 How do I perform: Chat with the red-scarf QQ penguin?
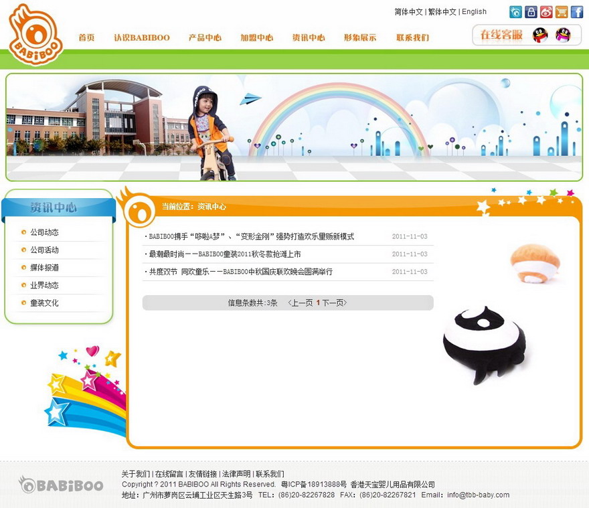(x=540, y=35)
